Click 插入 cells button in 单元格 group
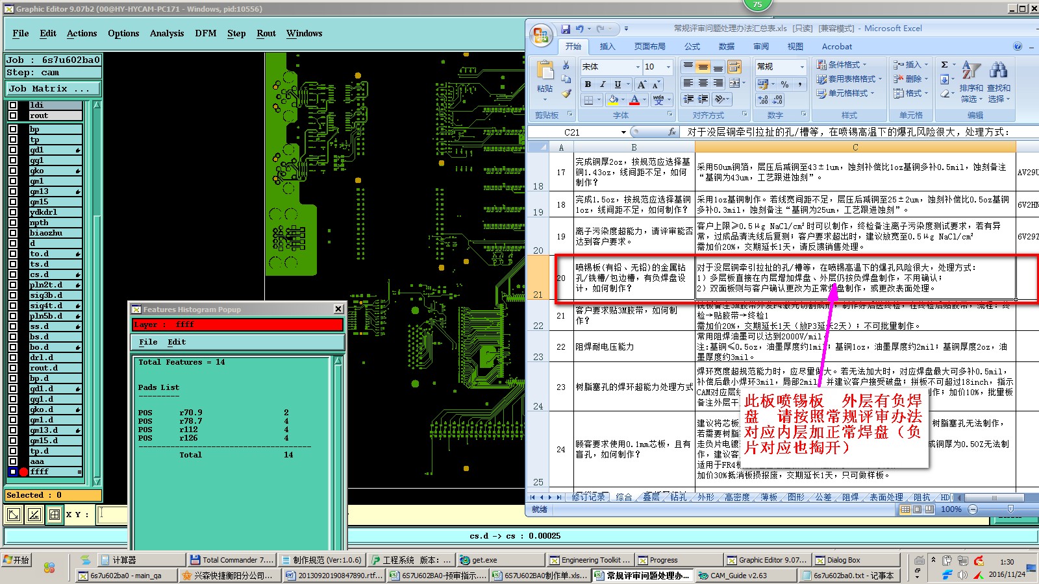 click(x=910, y=65)
